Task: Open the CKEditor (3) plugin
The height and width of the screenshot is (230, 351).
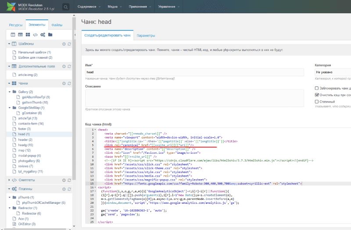Action: [27, 224]
